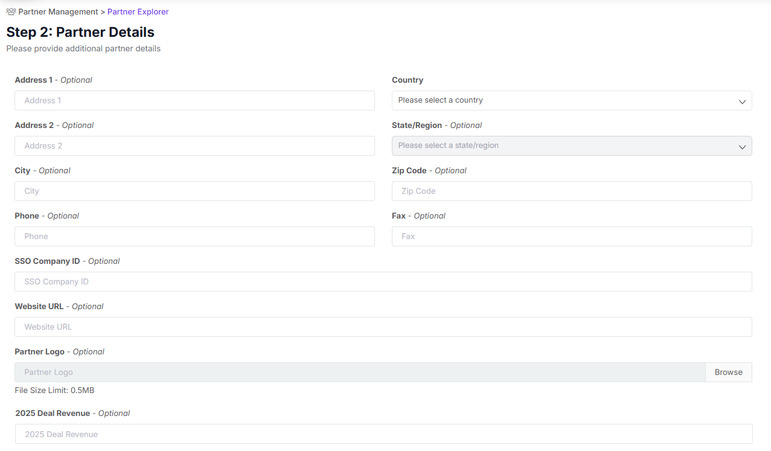
Task: Expand the State/Region dropdown list
Action: point(572,146)
